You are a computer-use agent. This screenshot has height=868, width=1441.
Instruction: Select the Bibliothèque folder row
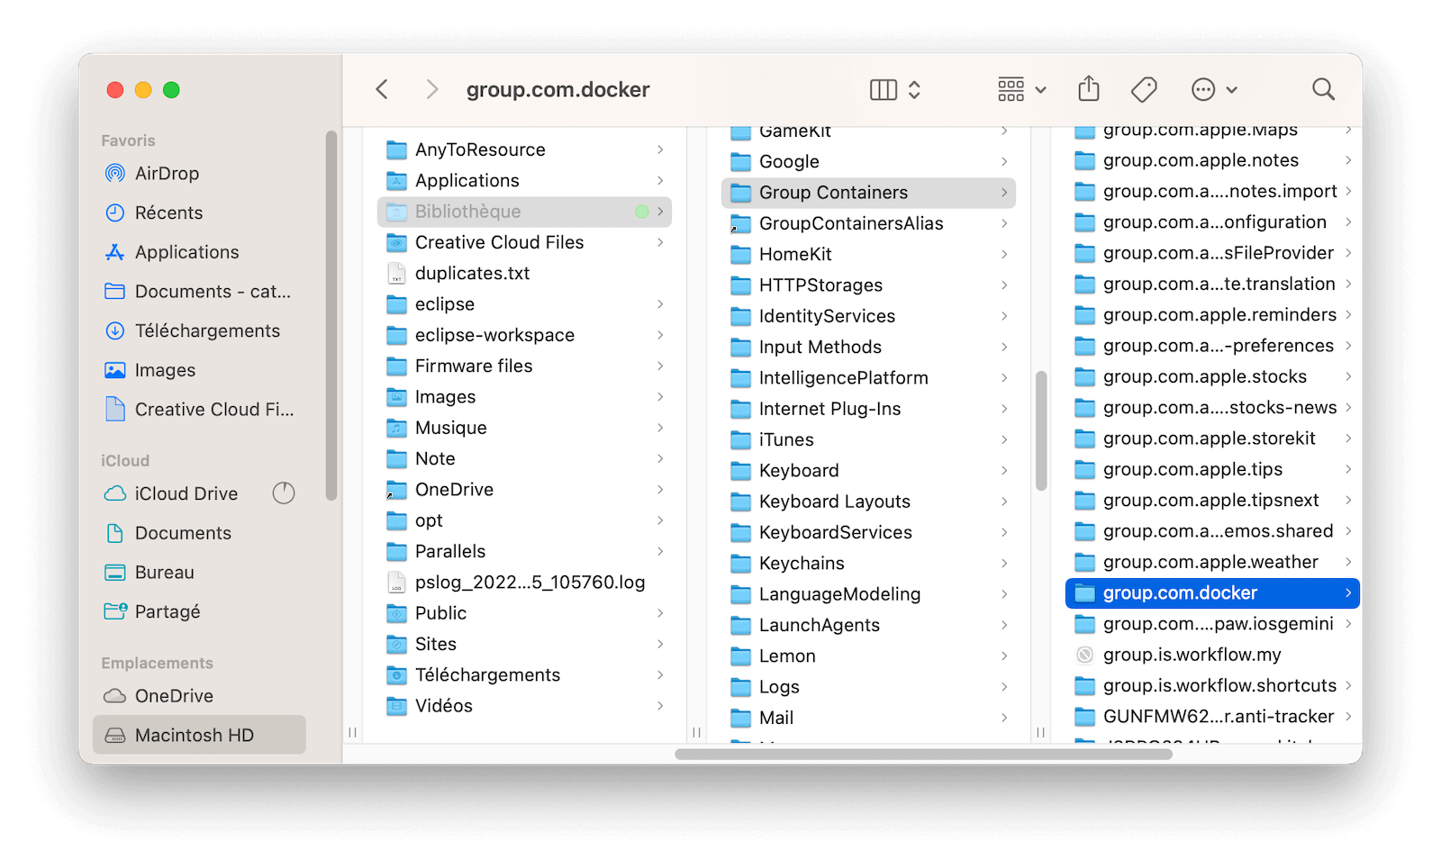pyautogui.click(x=524, y=212)
